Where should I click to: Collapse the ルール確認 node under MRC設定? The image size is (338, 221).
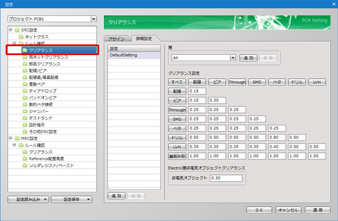pos(14,145)
